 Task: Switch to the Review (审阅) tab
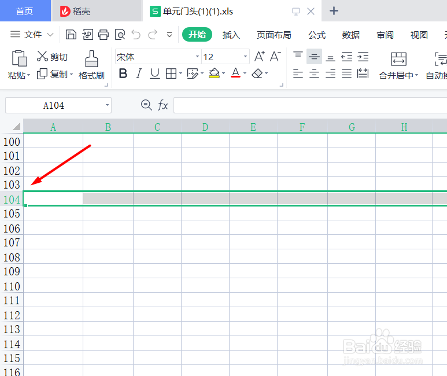[385, 35]
